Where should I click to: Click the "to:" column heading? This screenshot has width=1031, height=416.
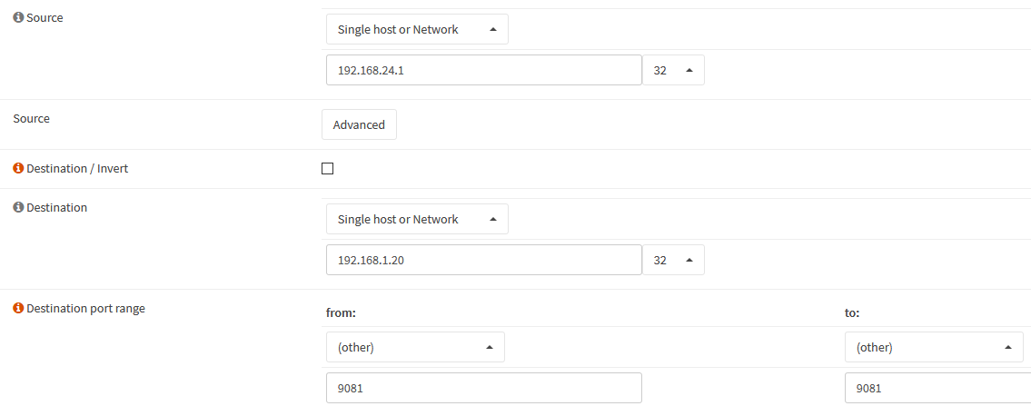point(852,312)
